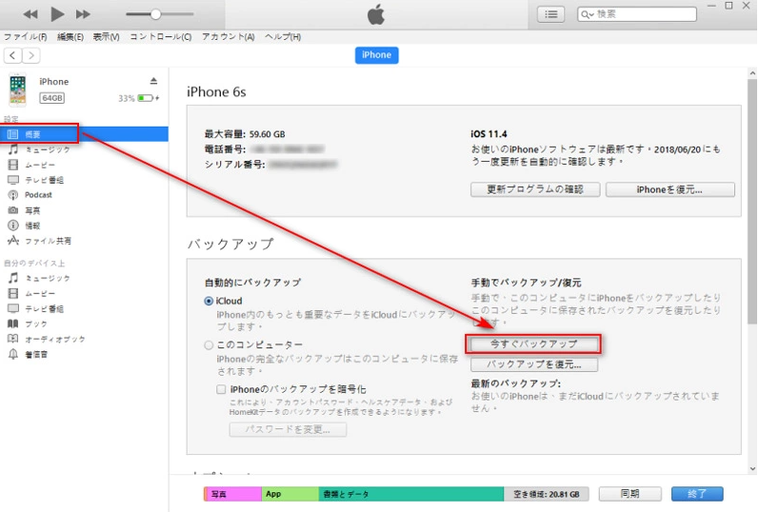Click 更新プログラムの確認 button
Screen dimensions: 759x512
(535, 189)
